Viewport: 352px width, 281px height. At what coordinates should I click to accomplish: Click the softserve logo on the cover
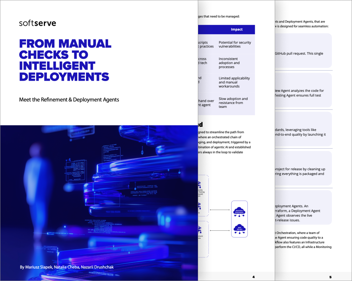coord(37,23)
